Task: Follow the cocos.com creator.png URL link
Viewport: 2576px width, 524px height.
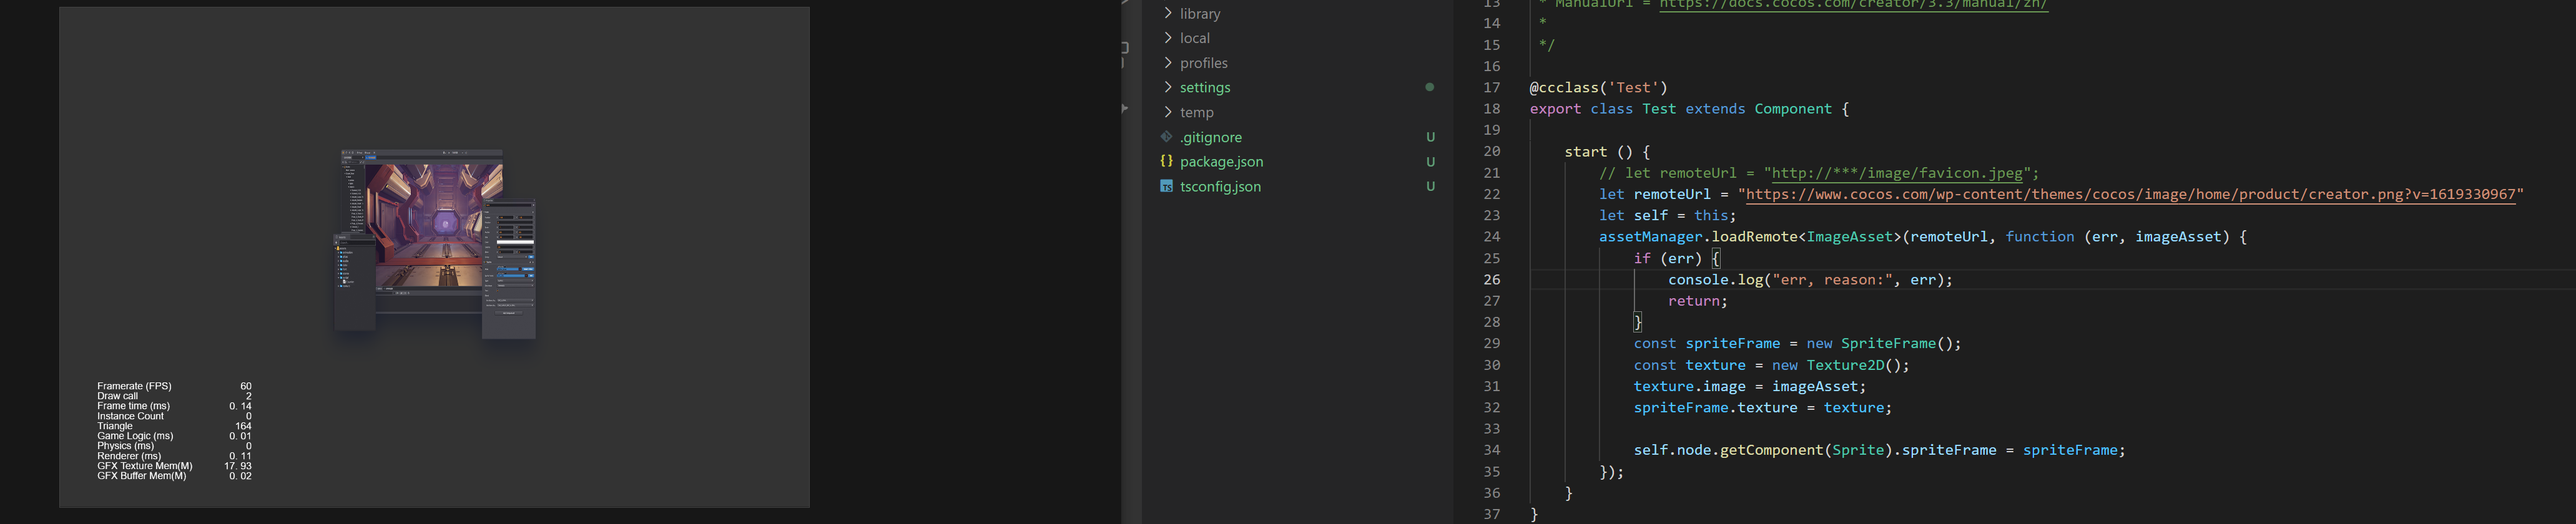Action: (2130, 194)
